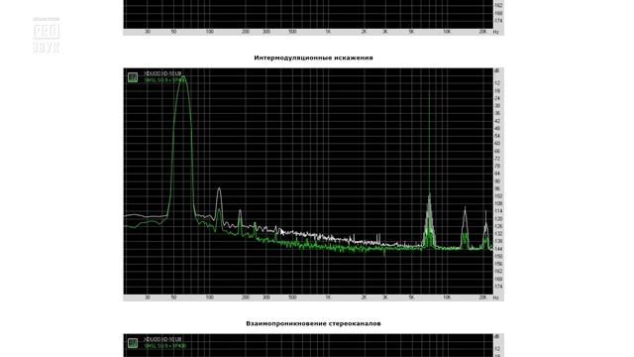
Task: Click the heading 'Взаимопроникновение стереоканалов'
Action: (x=313, y=324)
